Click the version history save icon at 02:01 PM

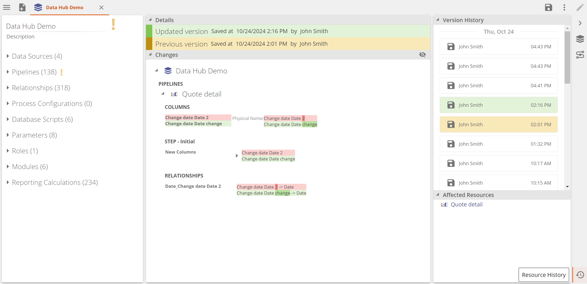pos(451,124)
